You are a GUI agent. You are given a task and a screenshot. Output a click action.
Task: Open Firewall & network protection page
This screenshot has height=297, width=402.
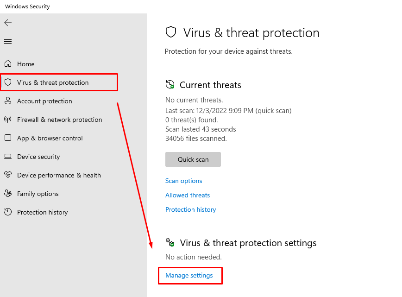click(59, 120)
